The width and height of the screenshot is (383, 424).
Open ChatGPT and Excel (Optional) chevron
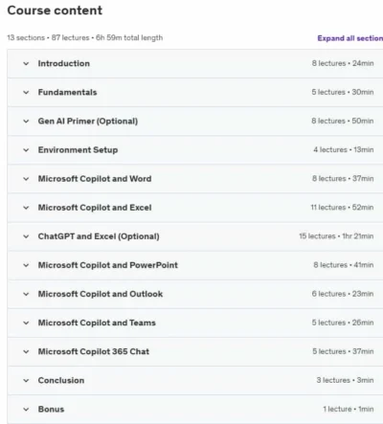coord(26,236)
